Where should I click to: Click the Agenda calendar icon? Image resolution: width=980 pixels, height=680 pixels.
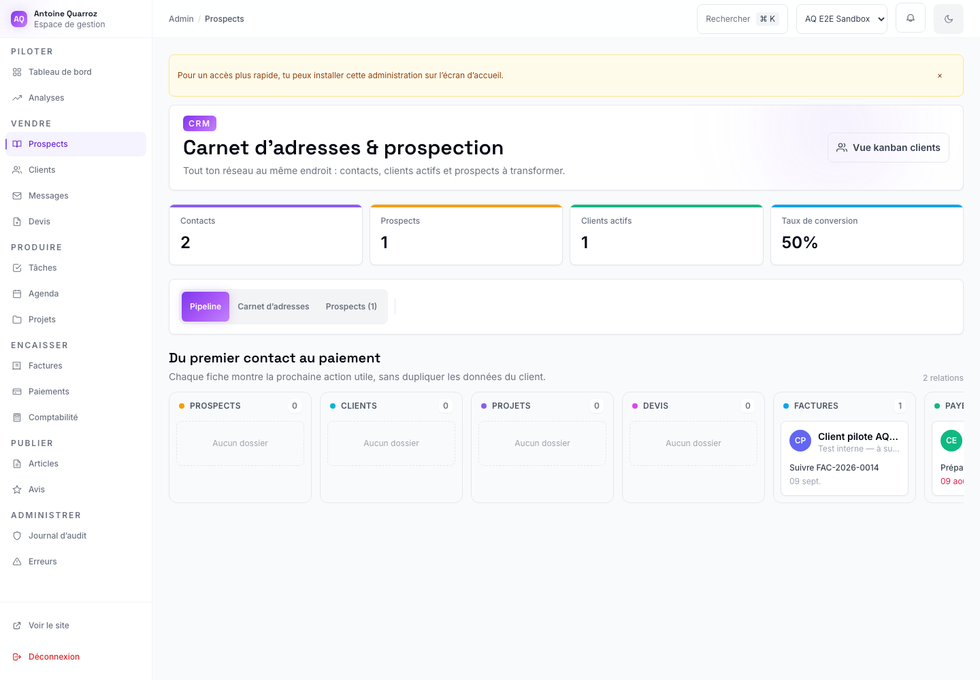pos(17,294)
